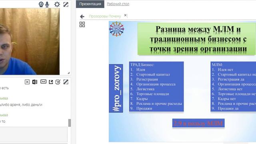
Task: Export the chat to Excel
Action: pos(35,82)
